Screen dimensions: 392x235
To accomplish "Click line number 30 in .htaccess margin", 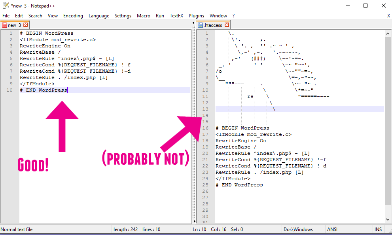I will tap(205, 216).
